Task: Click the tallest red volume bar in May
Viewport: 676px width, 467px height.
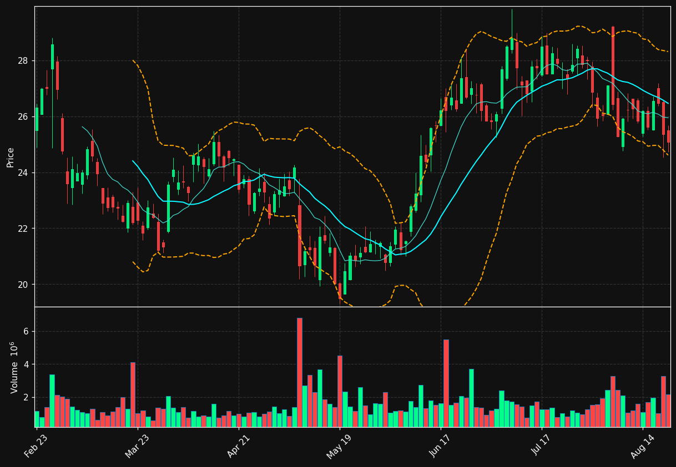Action: click(x=300, y=372)
